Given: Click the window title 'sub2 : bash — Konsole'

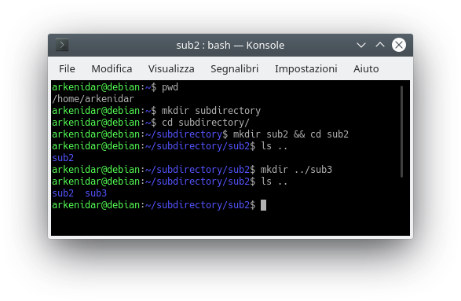Looking at the screenshot, I should point(230,46).
